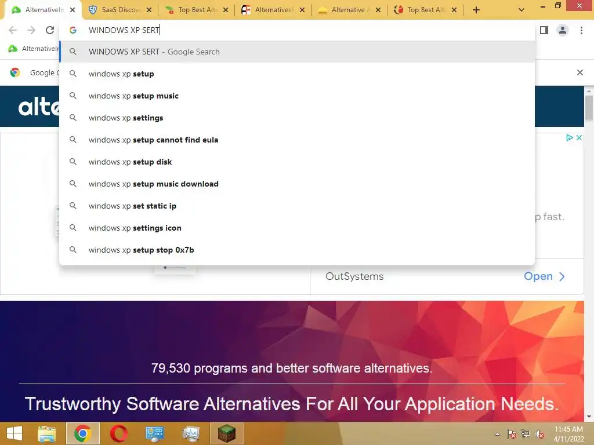594x445 pixels.
Task: Open the Windows Start button
Action: [x=15, y=433]
